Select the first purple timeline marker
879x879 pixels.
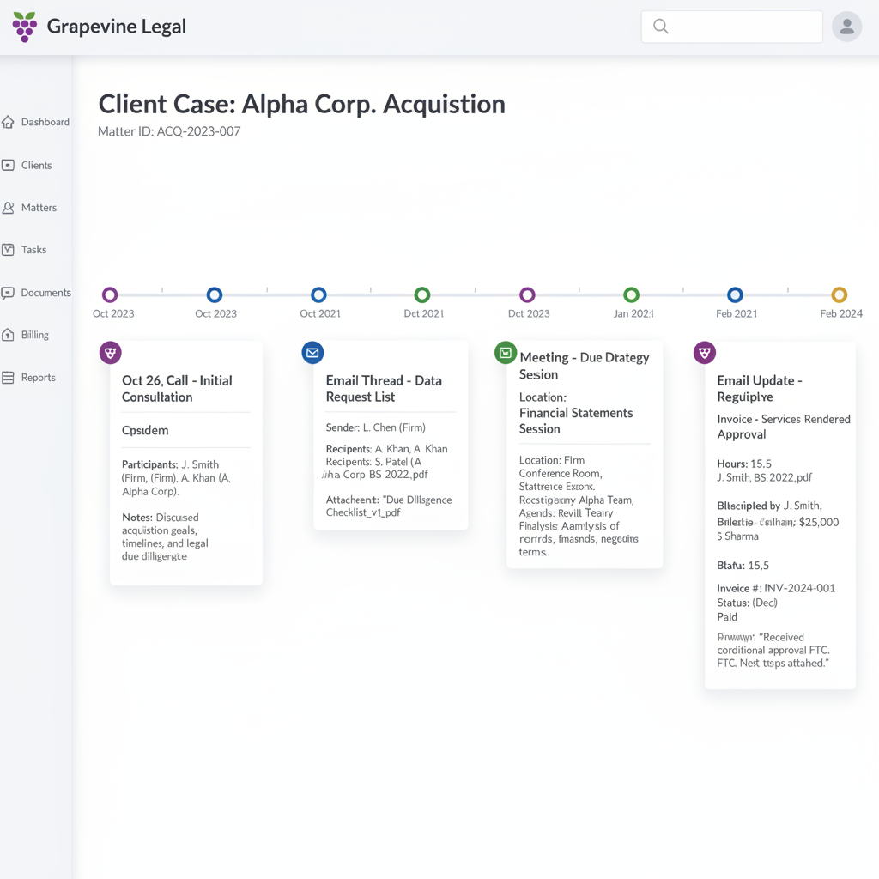110,295
